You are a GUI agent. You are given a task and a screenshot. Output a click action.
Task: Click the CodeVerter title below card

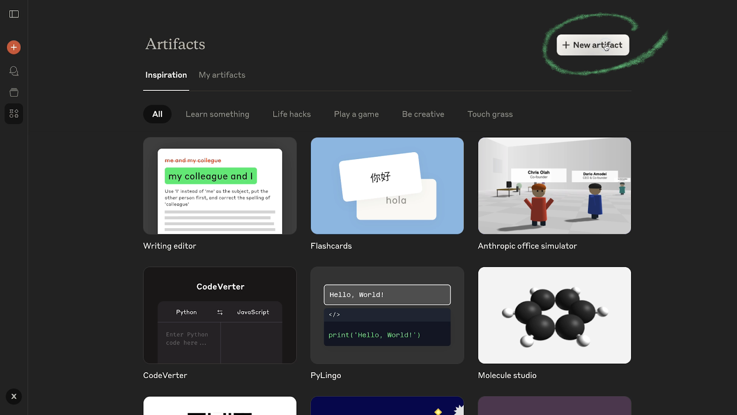coord(165,375)
